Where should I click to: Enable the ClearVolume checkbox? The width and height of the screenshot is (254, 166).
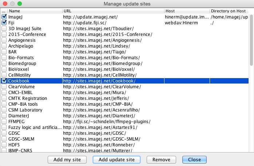pyautogui.click(x=4, y=87)
